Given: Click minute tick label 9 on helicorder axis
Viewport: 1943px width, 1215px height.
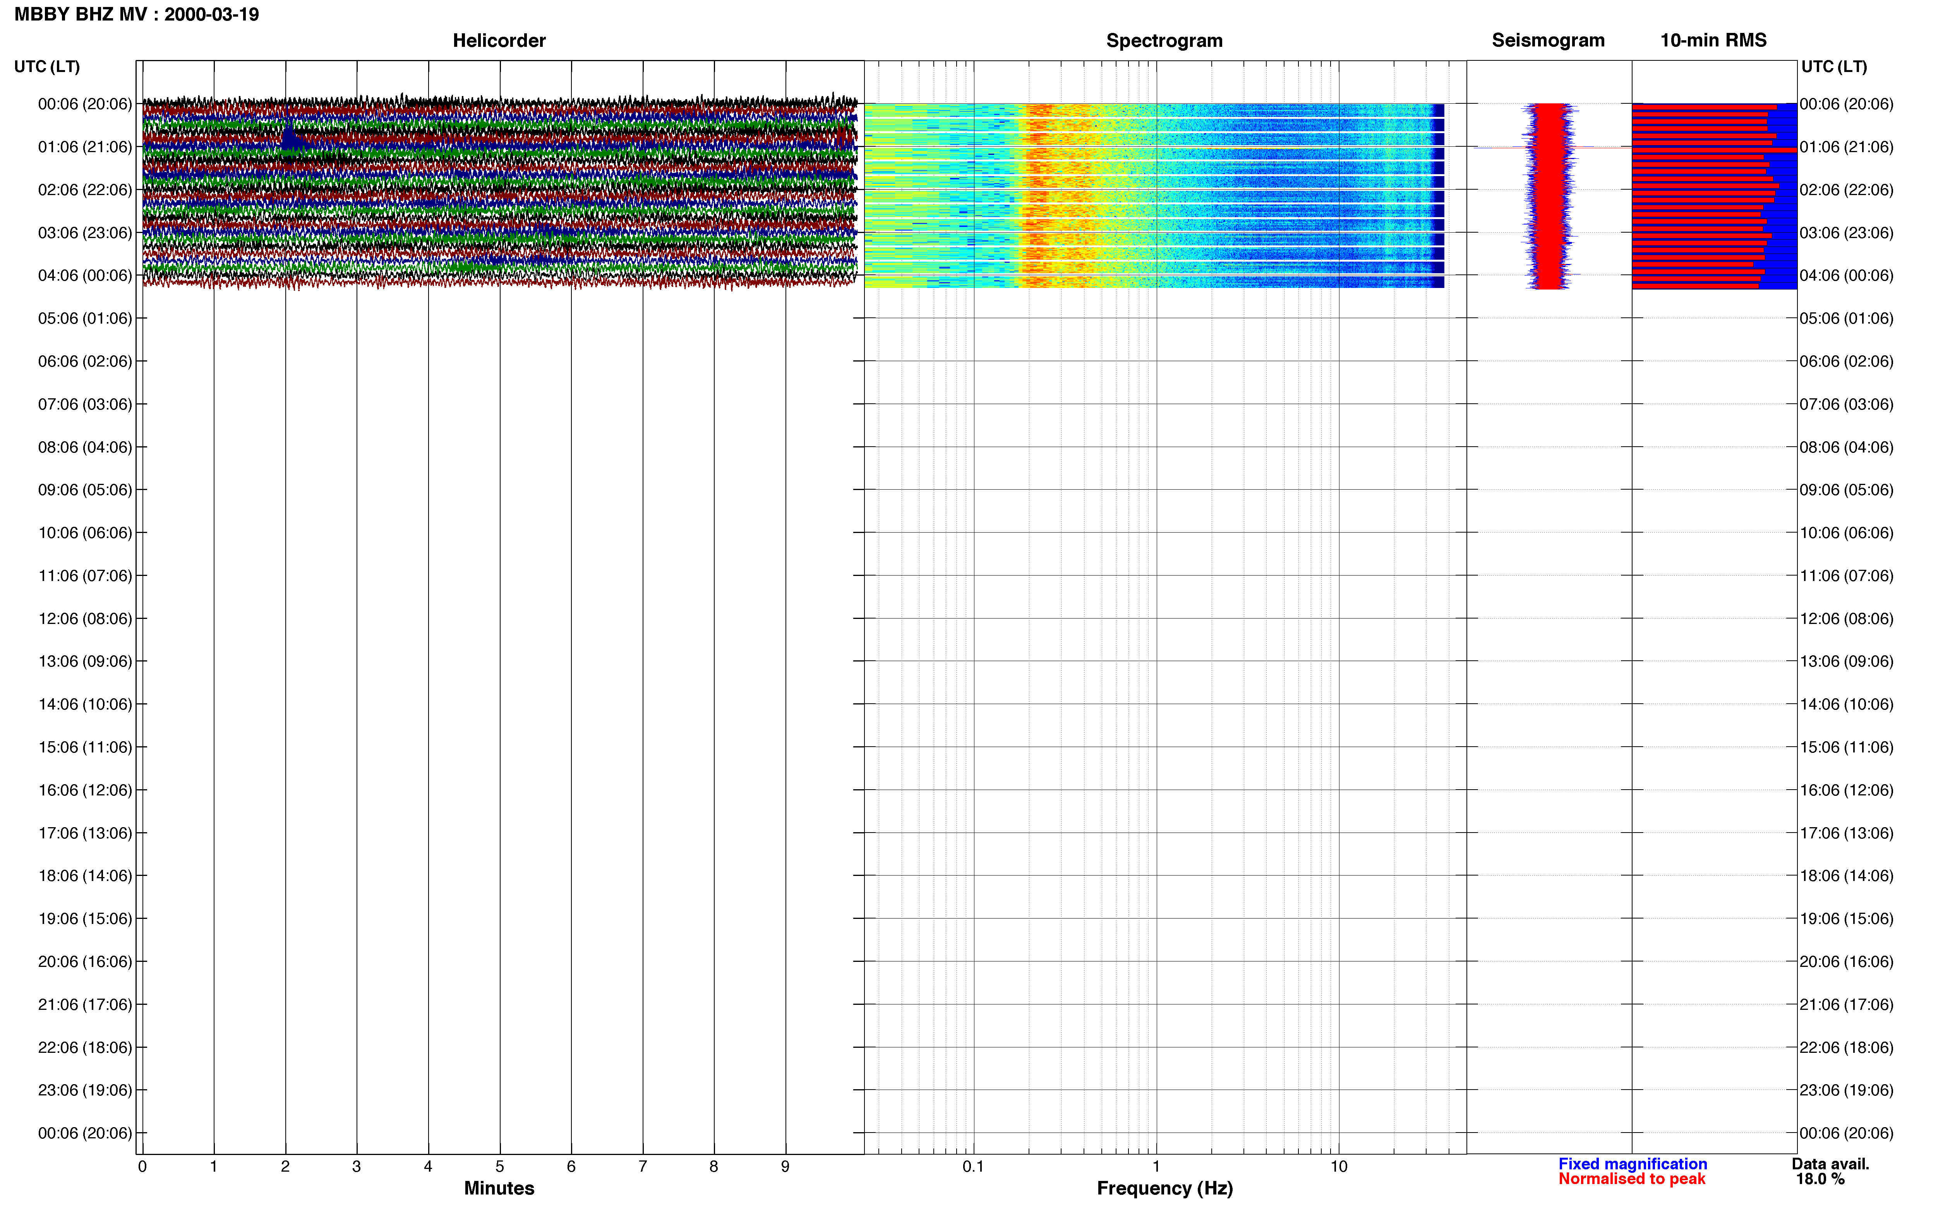Looking at the screenshot, I should click(785, 1167).
